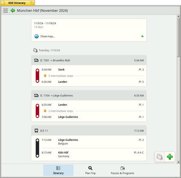Click the train icon of IC 7301

coord(36,60)
